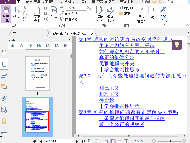Open the security lock side panel
This screenshot has width=190, height=143.
(4, 121)
